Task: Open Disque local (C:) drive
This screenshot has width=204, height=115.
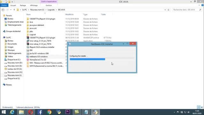Action: [14, 60]
